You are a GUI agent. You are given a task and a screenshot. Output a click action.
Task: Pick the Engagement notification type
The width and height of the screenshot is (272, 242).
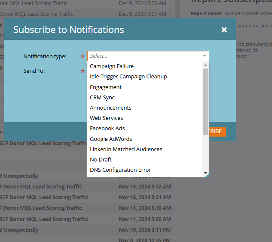click(x=144, y=87)
